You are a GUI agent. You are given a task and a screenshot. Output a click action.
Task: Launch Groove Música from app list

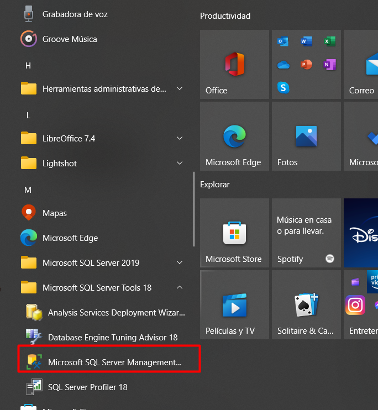pyautogui.click(x=69, y=39)
